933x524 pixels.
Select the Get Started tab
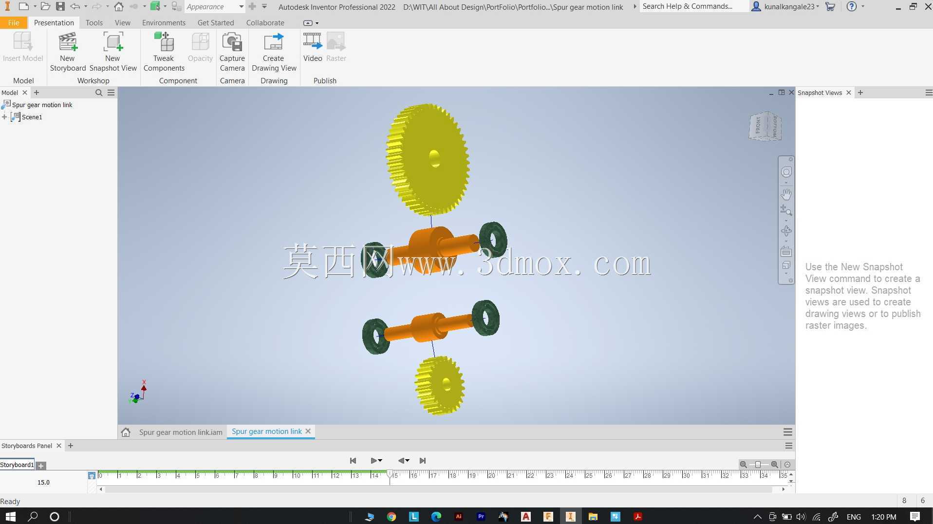(x=216, y=22)
